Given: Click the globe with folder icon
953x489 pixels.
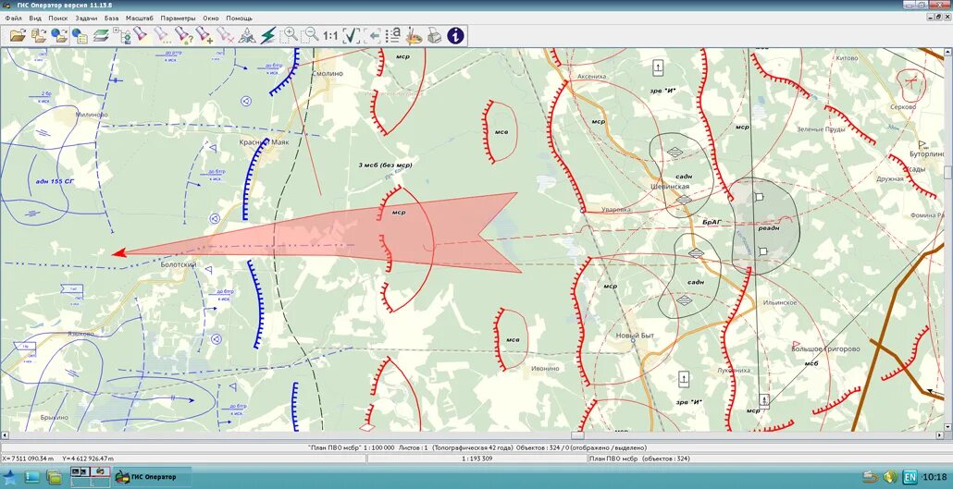Looking at the screenshot, I should [x=59, y=36].
